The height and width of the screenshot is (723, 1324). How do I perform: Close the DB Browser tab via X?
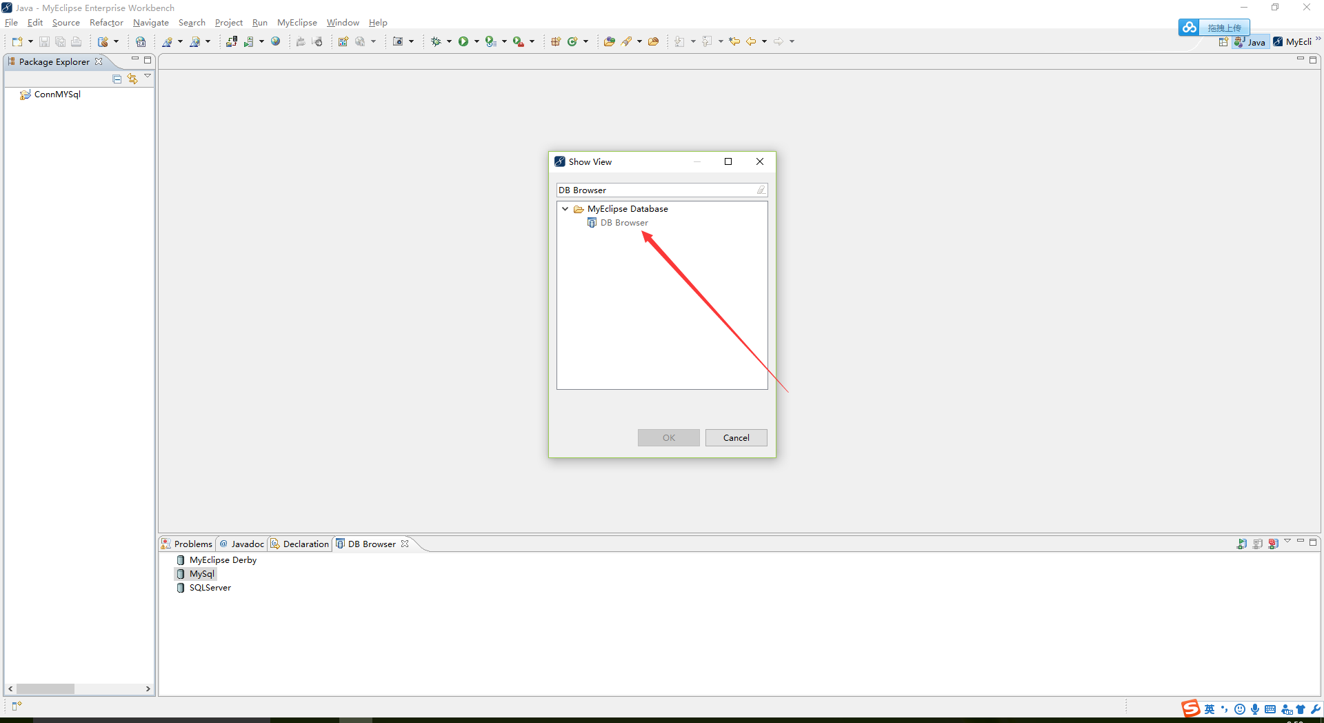point(405,544)
